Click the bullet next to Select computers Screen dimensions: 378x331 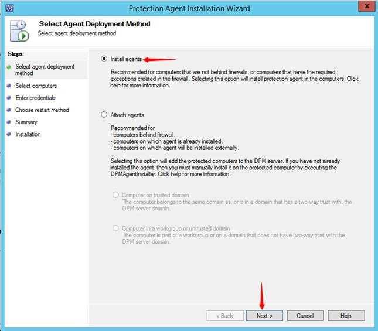9,86
